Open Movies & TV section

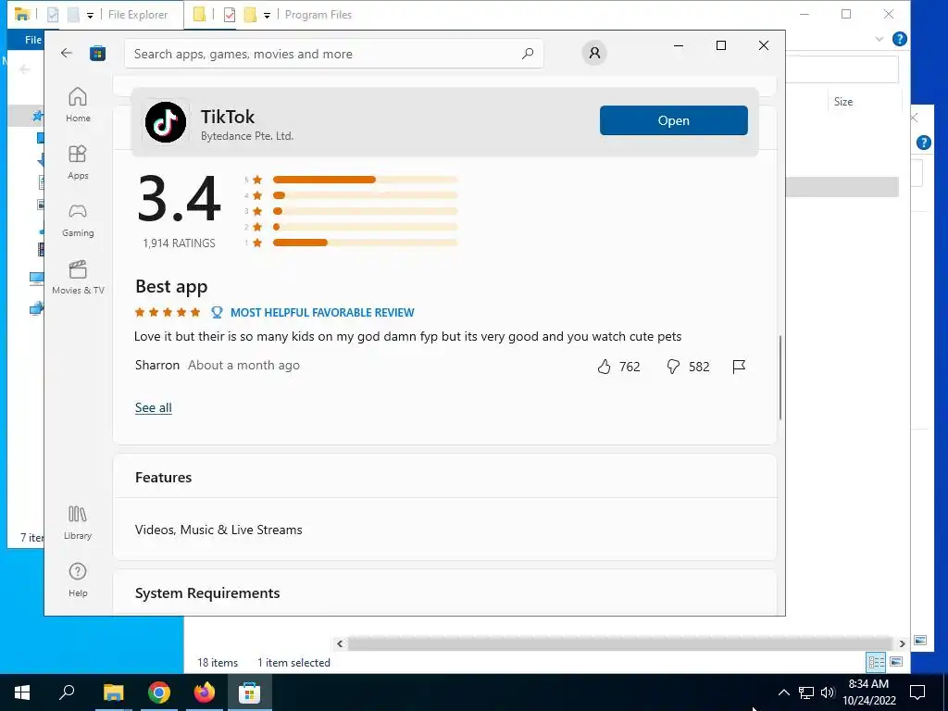coord(78,277)
